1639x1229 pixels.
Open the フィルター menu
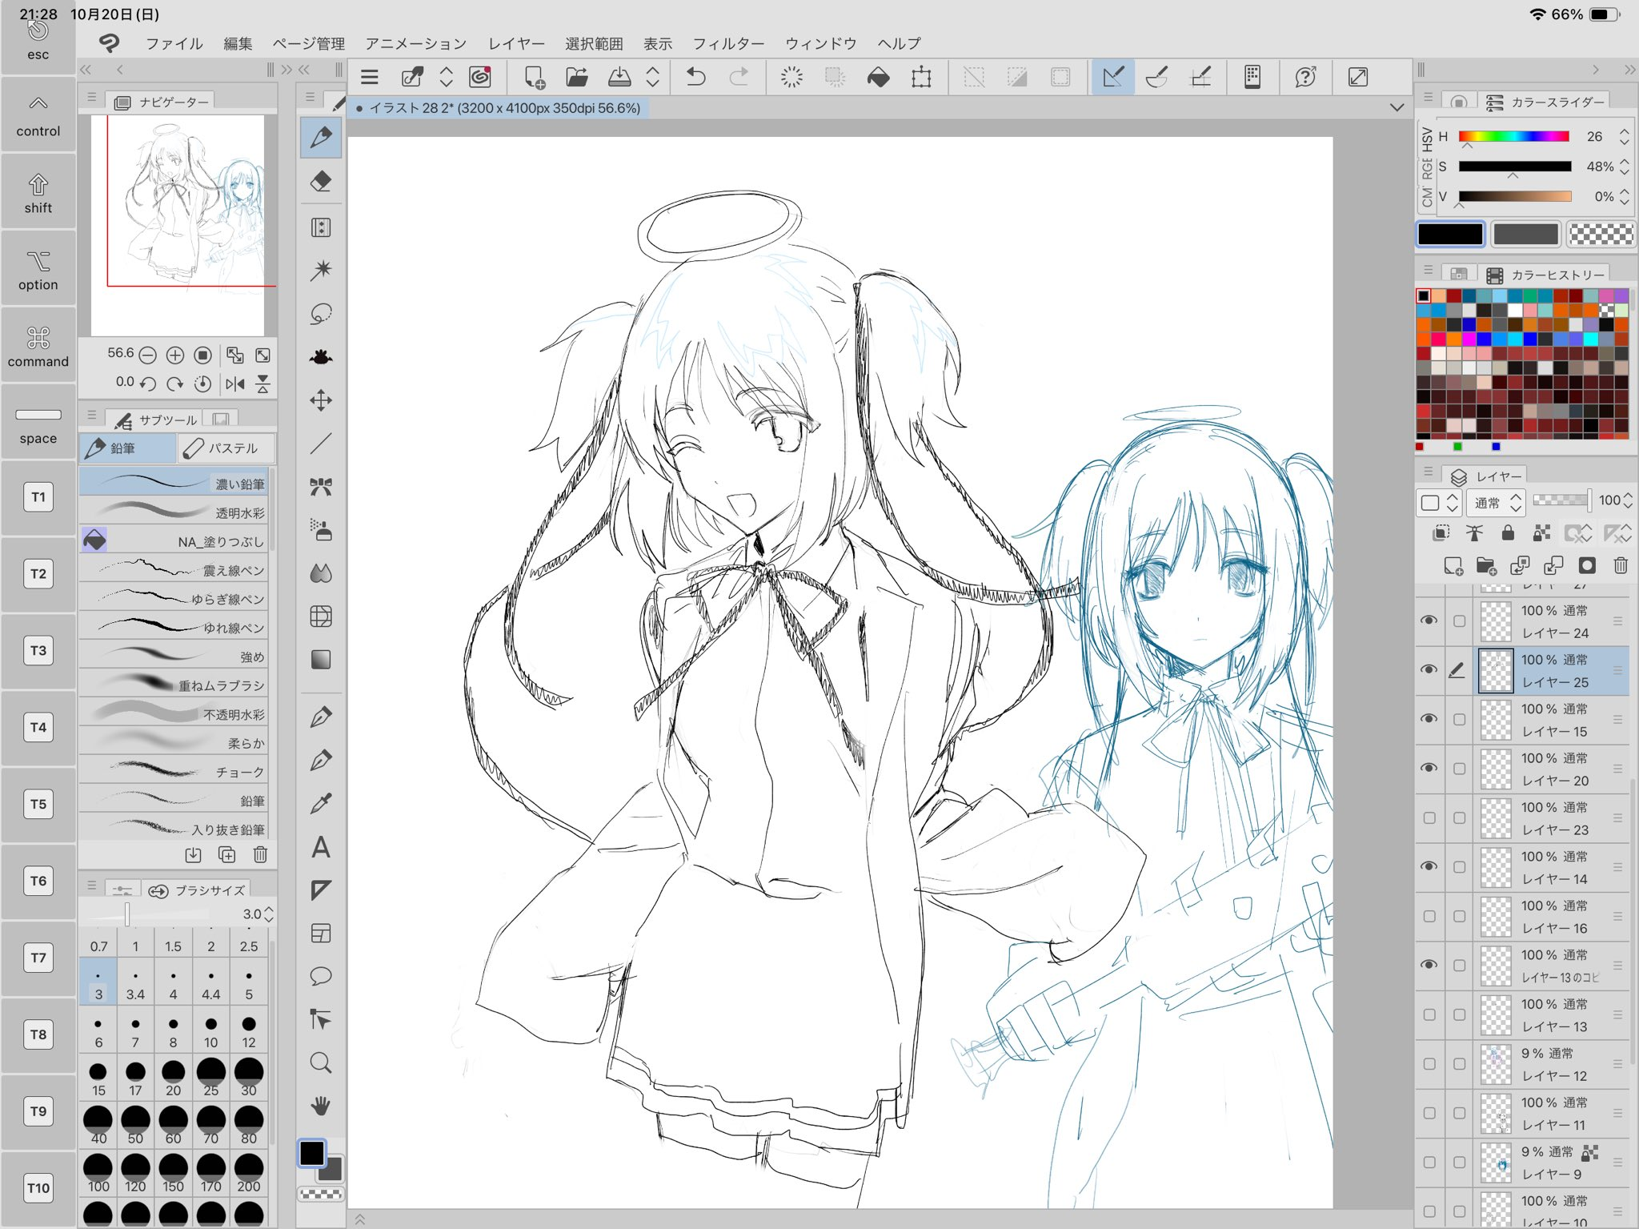click(x=728, y=43)
